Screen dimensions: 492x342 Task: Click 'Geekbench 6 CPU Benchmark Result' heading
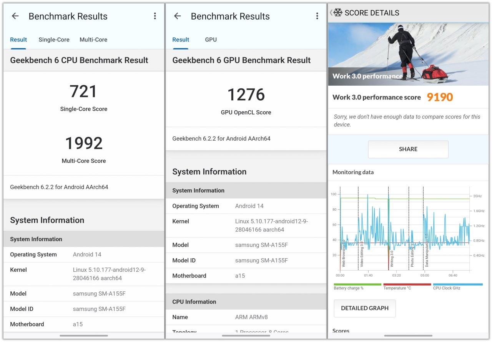point(79,60)
